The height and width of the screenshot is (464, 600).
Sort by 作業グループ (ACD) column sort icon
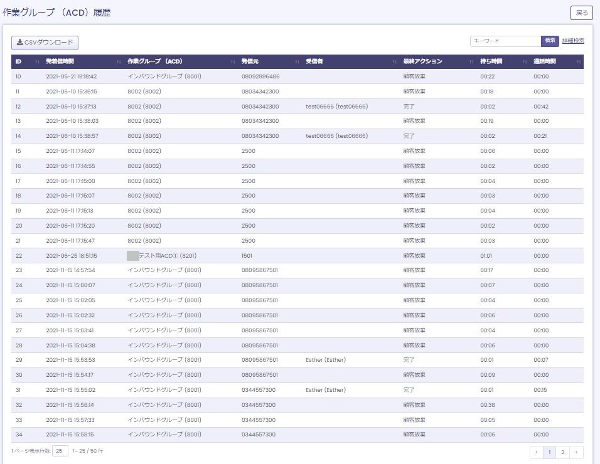tap(232, 61)
